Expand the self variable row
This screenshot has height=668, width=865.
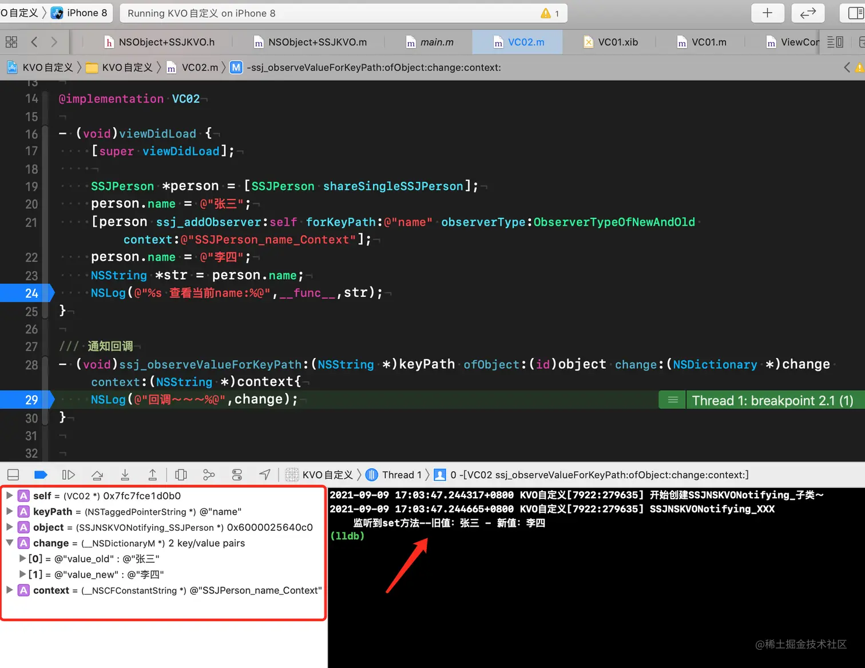tap(9, 495)
